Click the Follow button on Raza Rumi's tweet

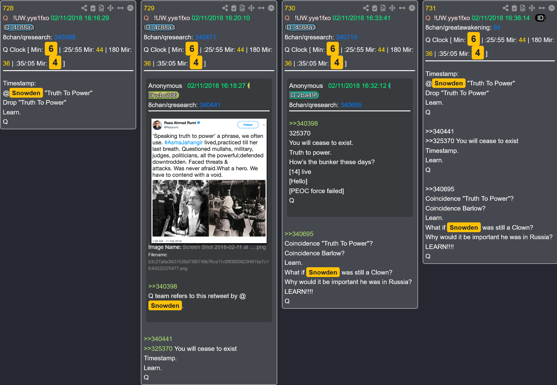[248, 125]
